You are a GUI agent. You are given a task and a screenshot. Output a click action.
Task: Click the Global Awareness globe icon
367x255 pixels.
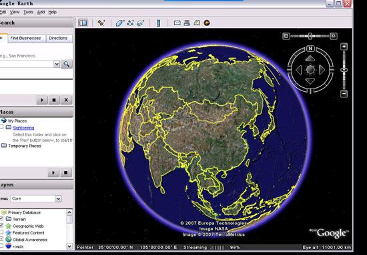(x=9, y=240)
